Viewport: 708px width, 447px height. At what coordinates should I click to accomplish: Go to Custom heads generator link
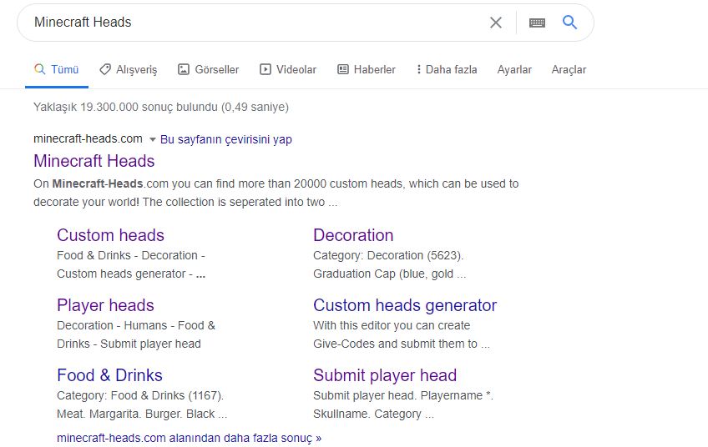[405, 305]
